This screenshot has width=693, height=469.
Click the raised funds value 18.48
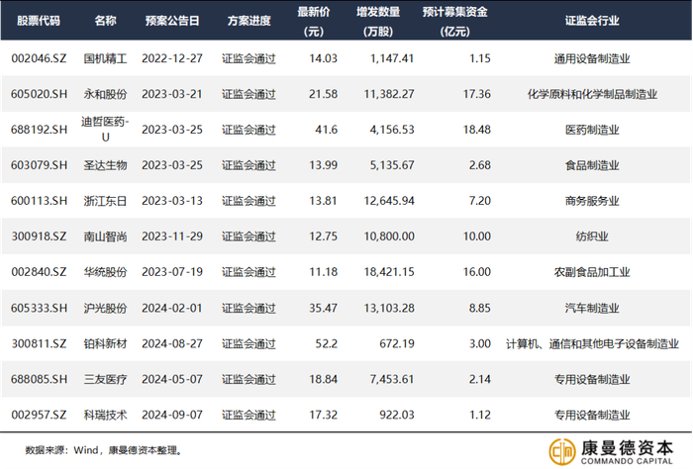[x=477, y=130]
